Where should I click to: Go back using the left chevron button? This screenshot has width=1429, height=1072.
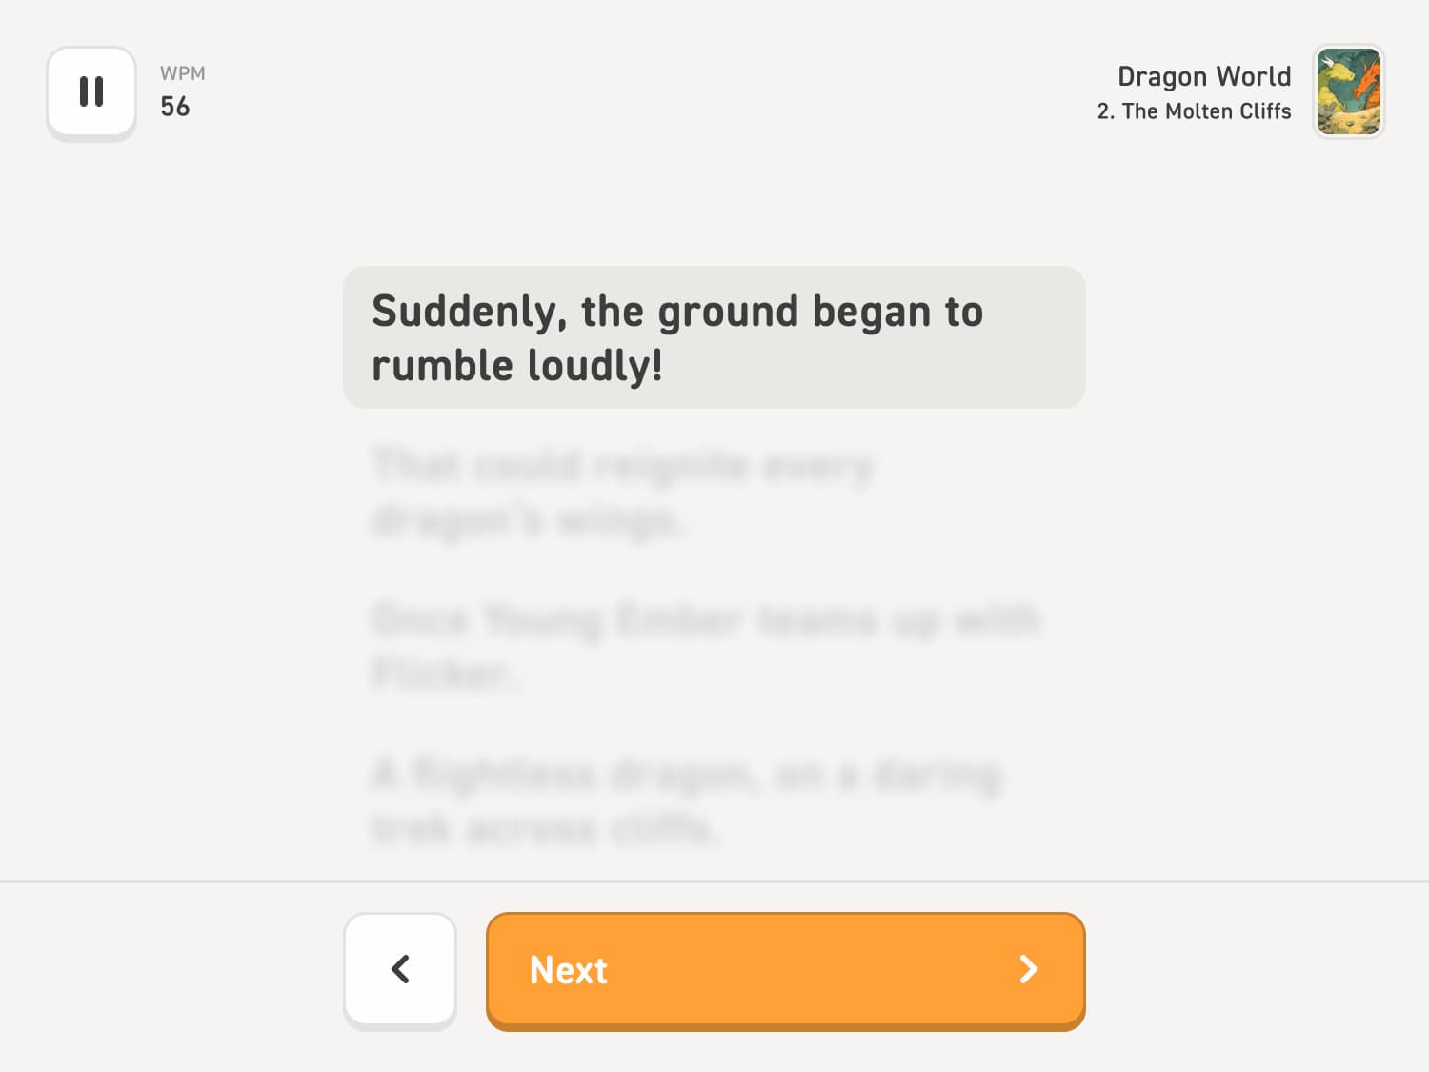[400, 970]
